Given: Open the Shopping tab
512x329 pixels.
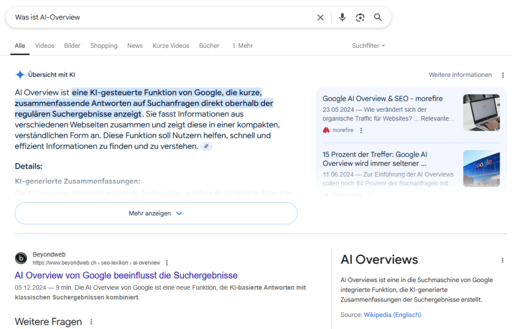Looking at the screenshot, I should coord(104,45).
